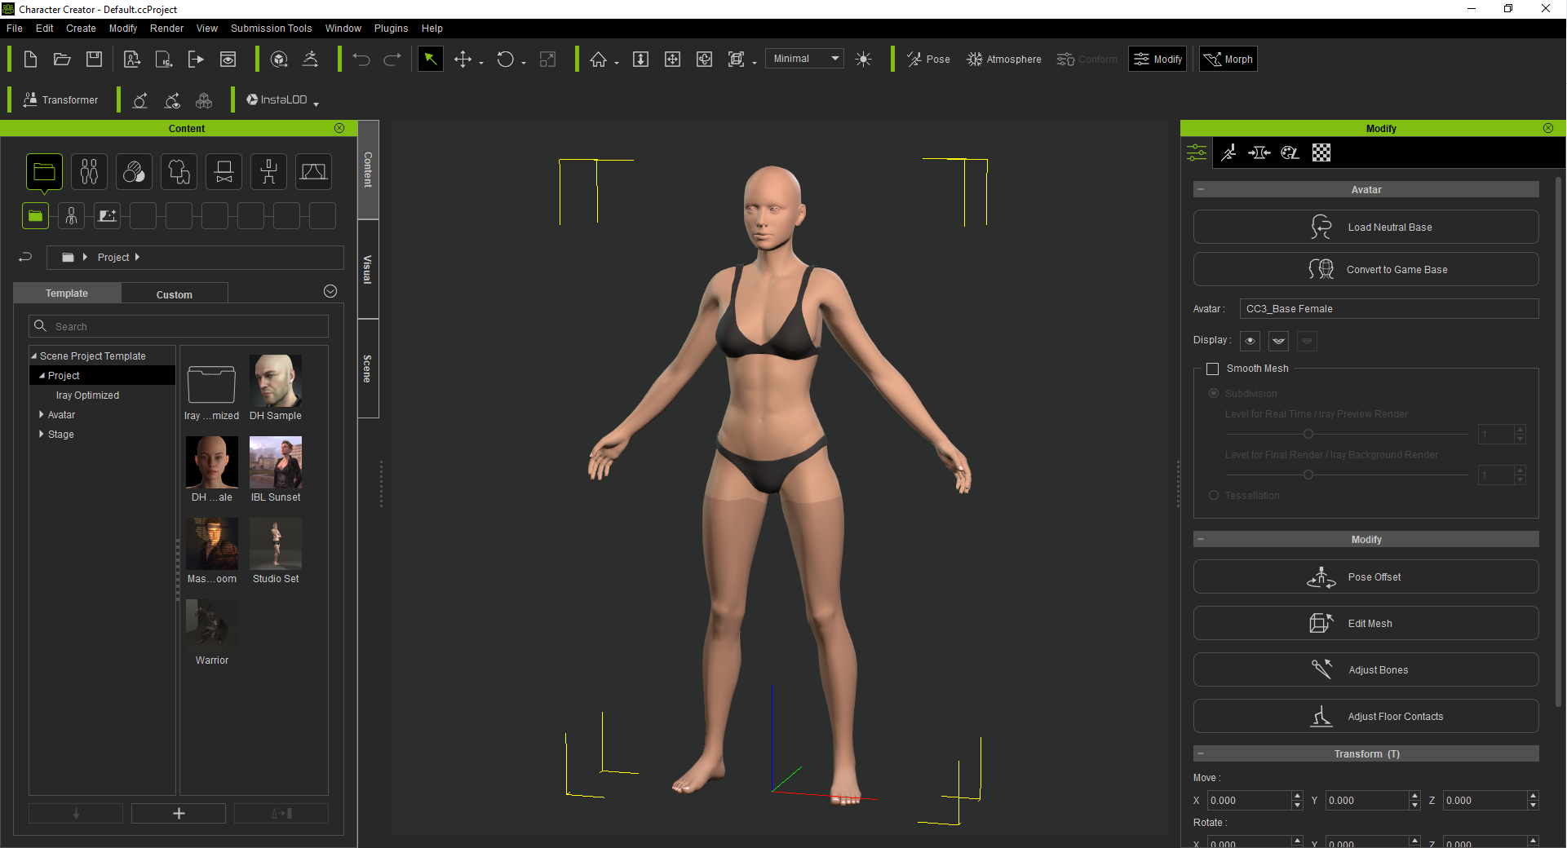Select the Cloth shirt-and-pants content category

click(179, 172)
